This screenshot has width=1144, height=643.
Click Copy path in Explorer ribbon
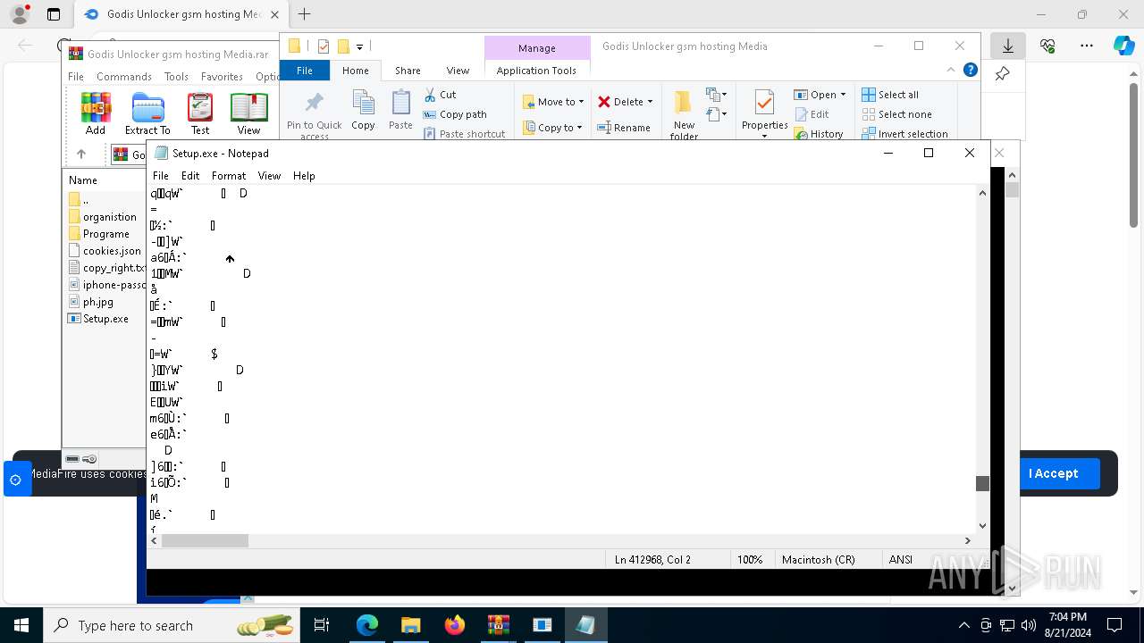click(x=455, y=114)
